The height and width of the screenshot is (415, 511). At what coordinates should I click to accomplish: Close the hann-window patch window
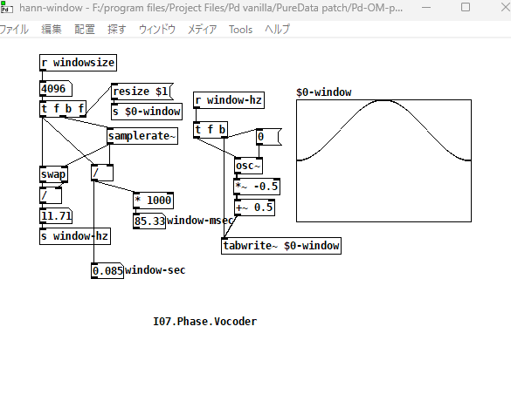tap(505, 8)
